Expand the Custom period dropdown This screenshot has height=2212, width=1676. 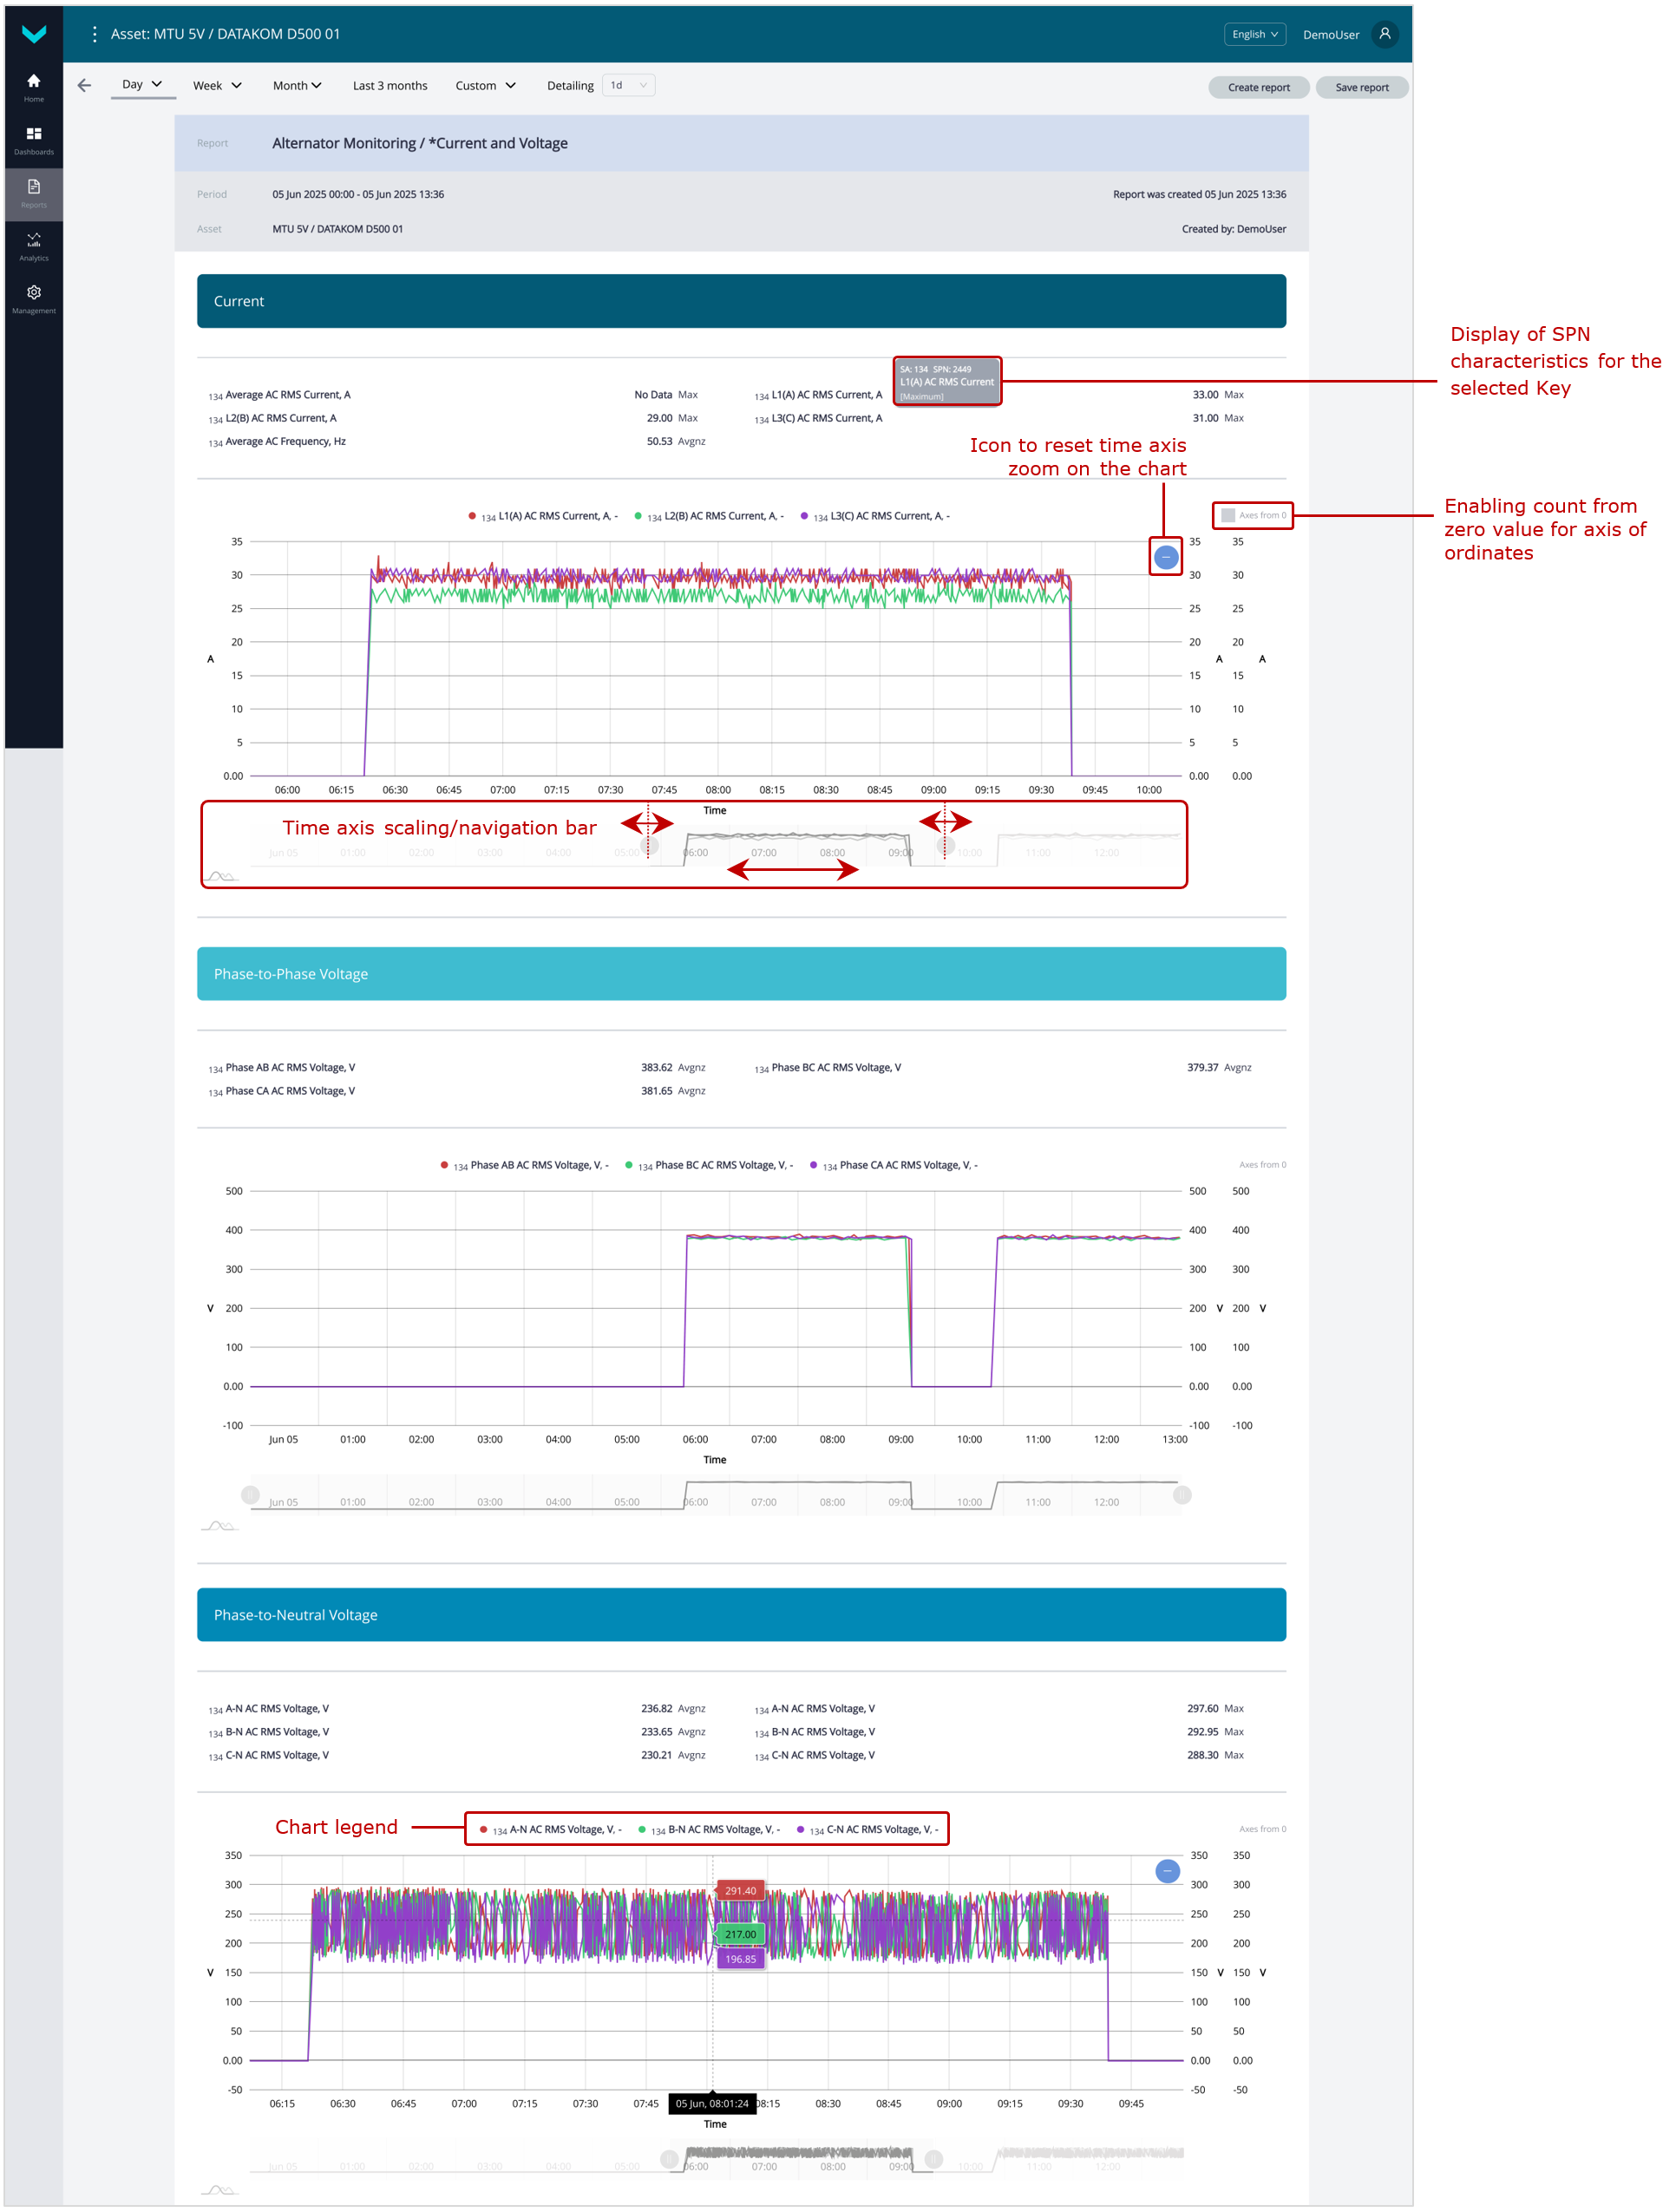[x=485, y=86]
